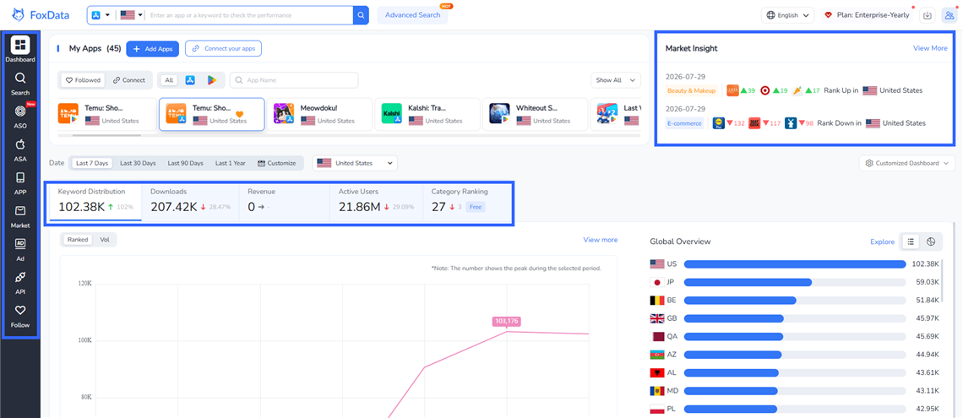Click the Beauty & Makeup category tag
The width and height of the screenshot is (963, 418).
pyautogui.click(x=693, y=90)
